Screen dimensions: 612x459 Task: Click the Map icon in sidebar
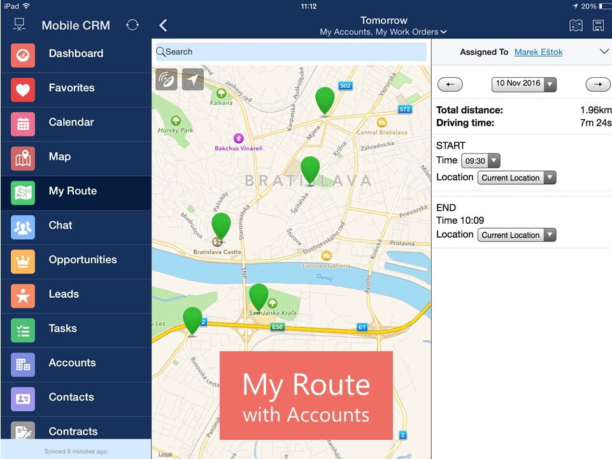tap(23, 159)
